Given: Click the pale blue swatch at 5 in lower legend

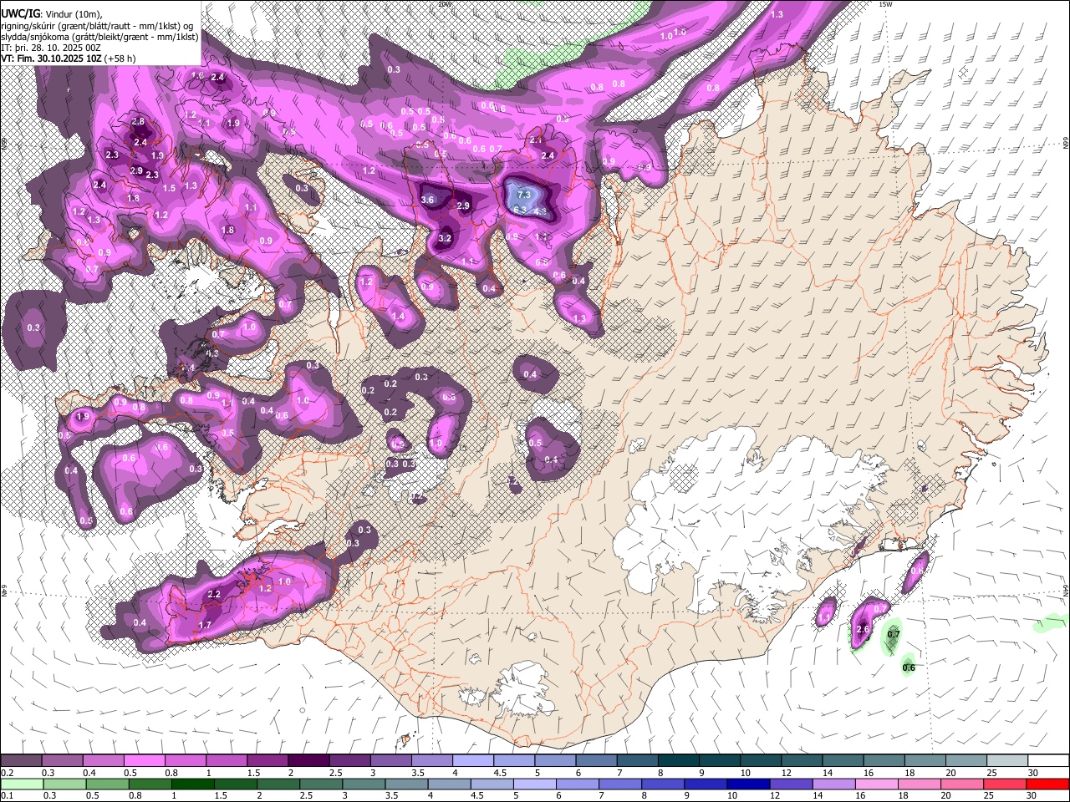Looking at the screenshot, I should tap(533, 784).
